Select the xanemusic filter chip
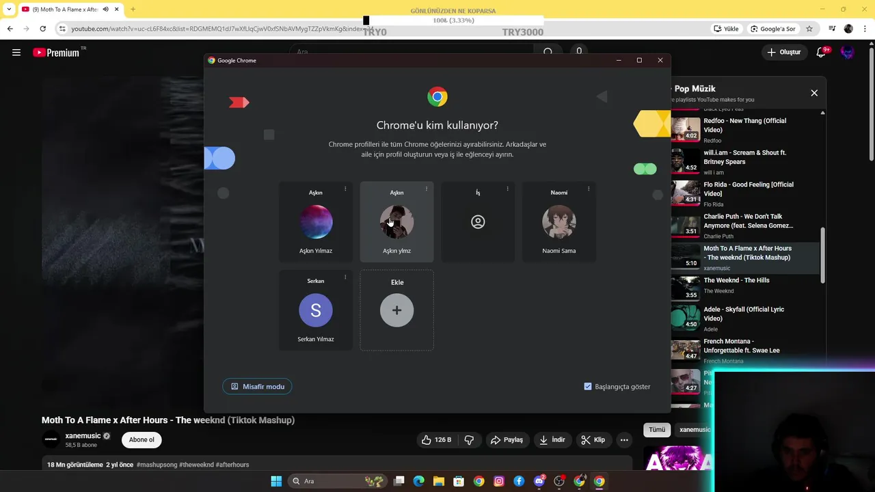This screenshot has width=875, height=492. pyautogui.click(x=695, y=430)
